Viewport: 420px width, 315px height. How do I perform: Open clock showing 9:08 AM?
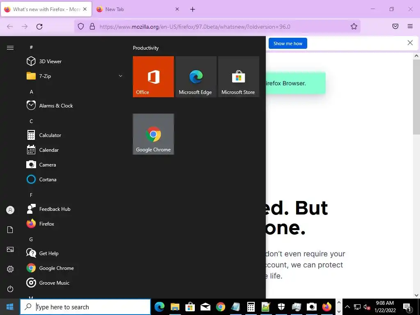pos(385,307)
